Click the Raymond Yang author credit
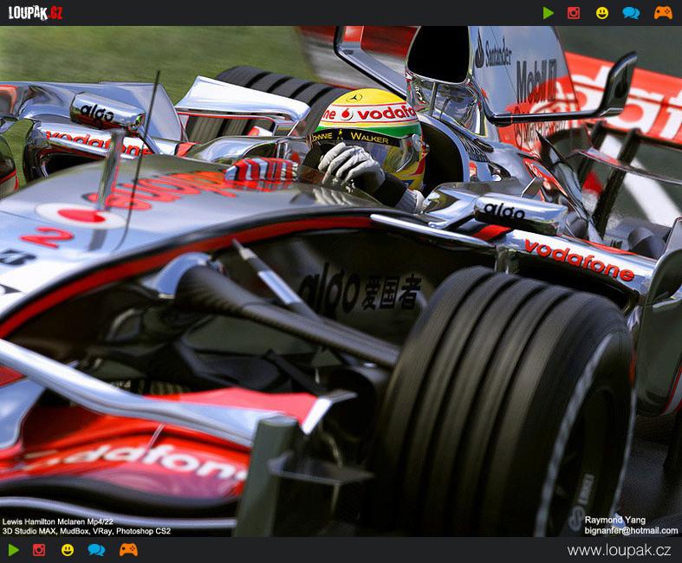 click(x=614, y=521)
